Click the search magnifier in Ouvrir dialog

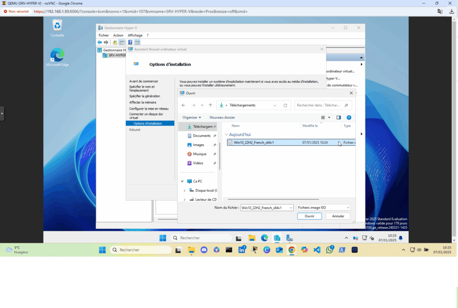point(347,105)
